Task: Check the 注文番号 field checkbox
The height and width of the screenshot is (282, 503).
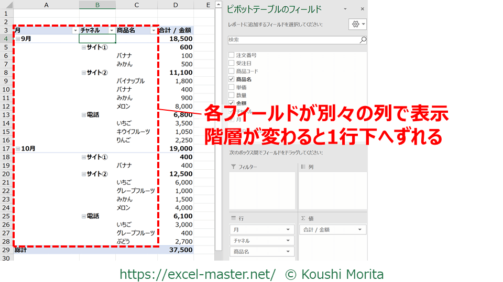Action: pos(231,55)
